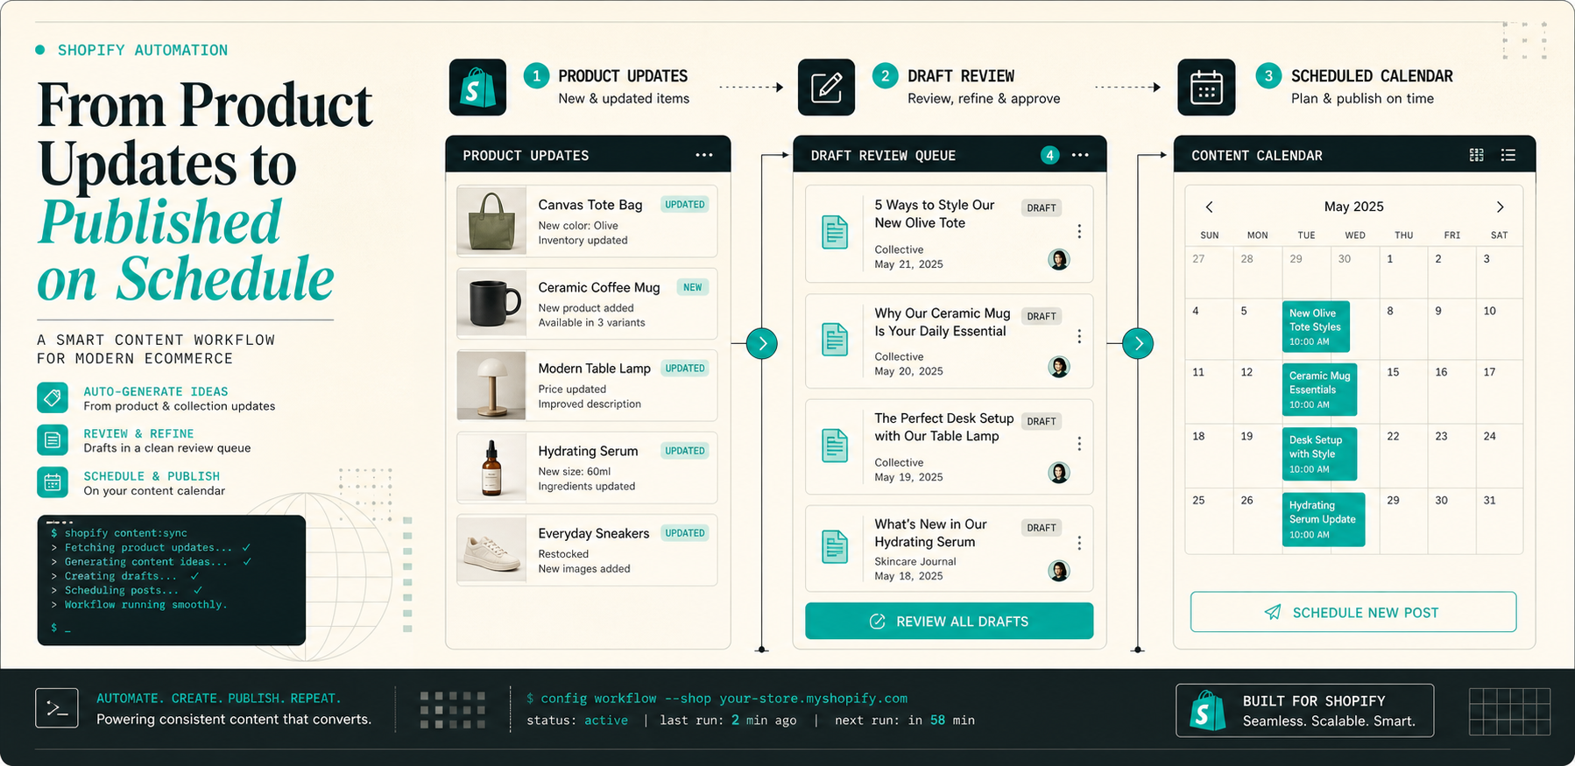Click the Schedule New Post button

pyautogui.click(x=1353, y=612)
